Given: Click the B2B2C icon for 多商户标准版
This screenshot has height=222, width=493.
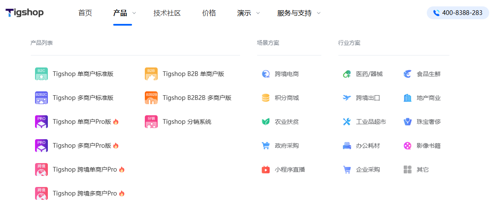Looking at the screenshot, I should coord(41,98).
